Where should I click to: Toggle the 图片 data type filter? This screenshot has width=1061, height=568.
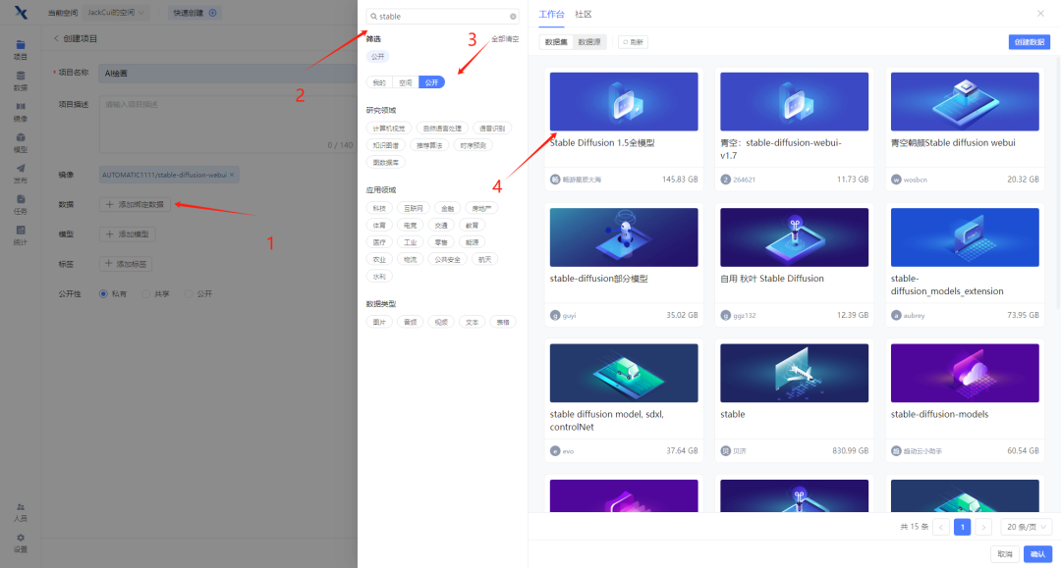[x=379, y=322]
